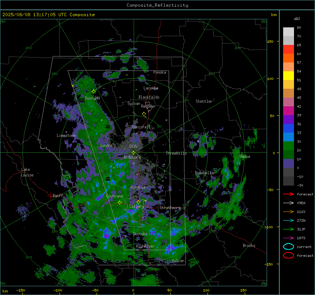Click the Banff label on map
The image size is (315, 295).
click(58, 195)
